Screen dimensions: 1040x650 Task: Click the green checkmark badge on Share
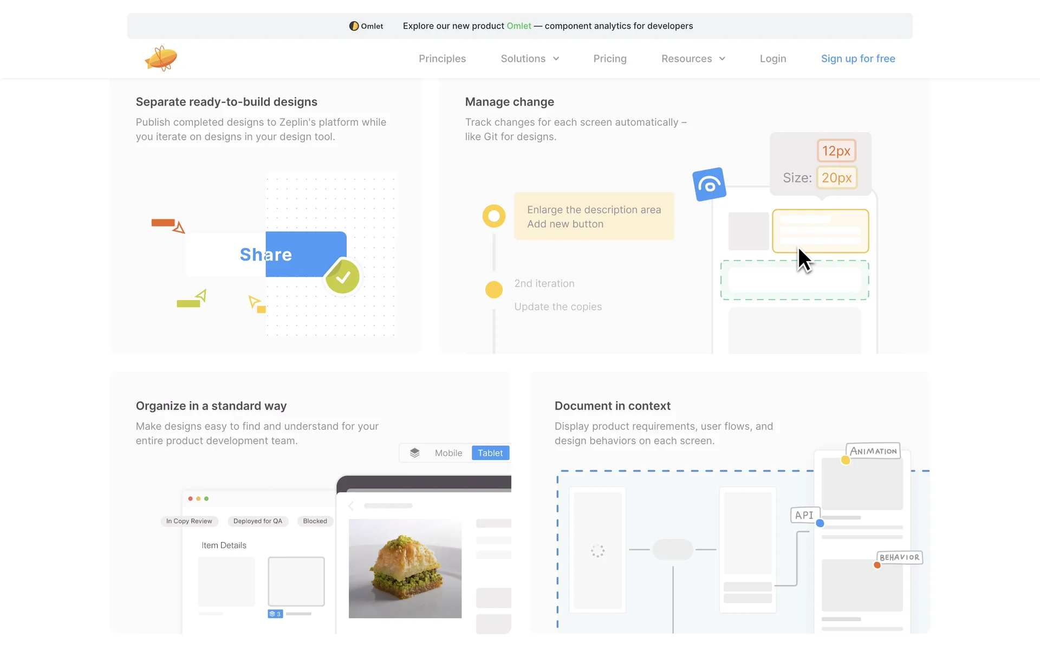pos(342,277)
